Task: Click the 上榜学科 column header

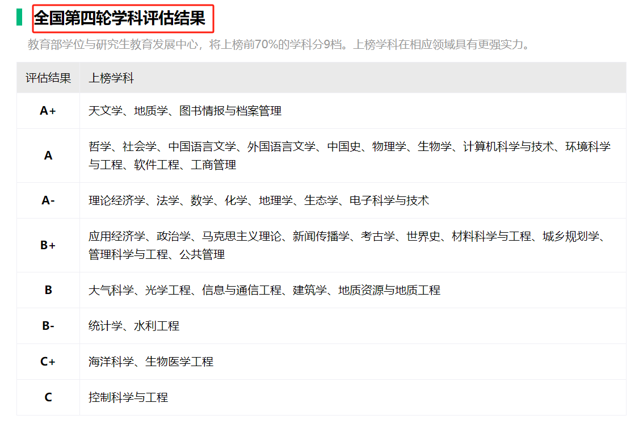Action: point(111,78)
